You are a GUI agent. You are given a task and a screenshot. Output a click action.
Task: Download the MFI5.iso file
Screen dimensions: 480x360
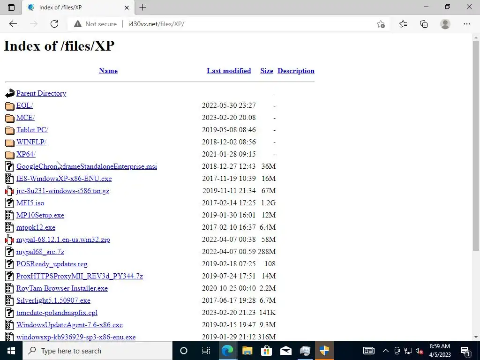point(30,203)
